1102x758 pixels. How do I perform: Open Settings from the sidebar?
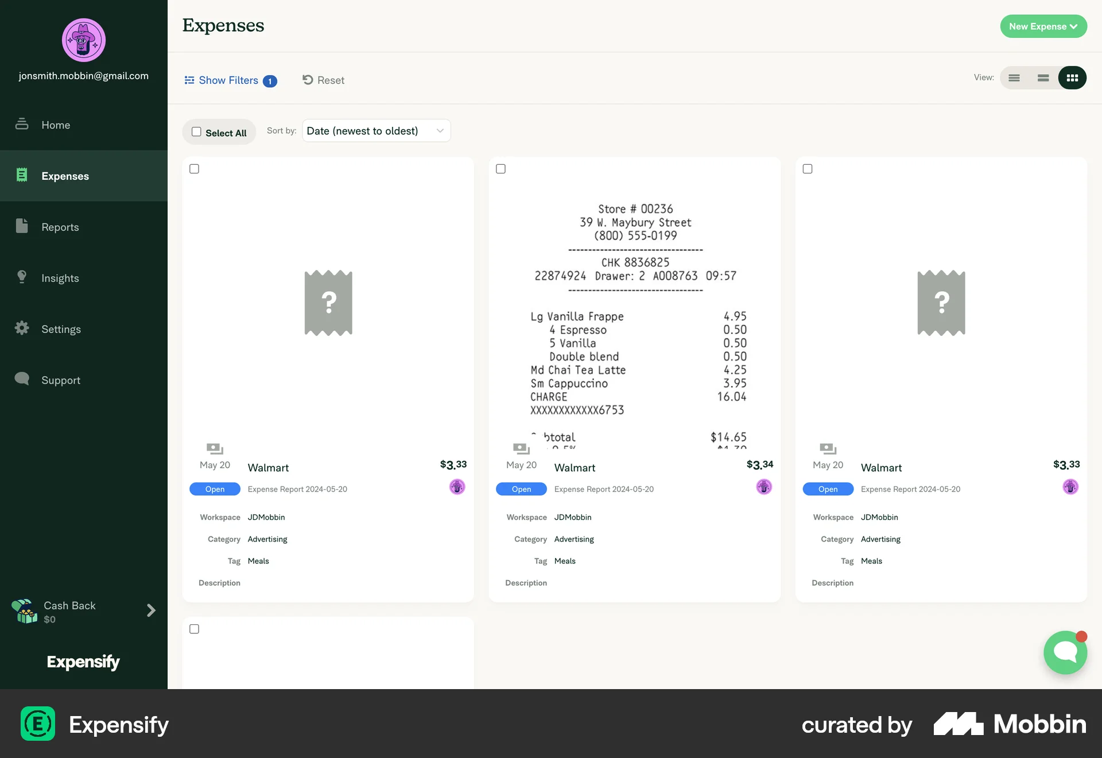[60, 328]
